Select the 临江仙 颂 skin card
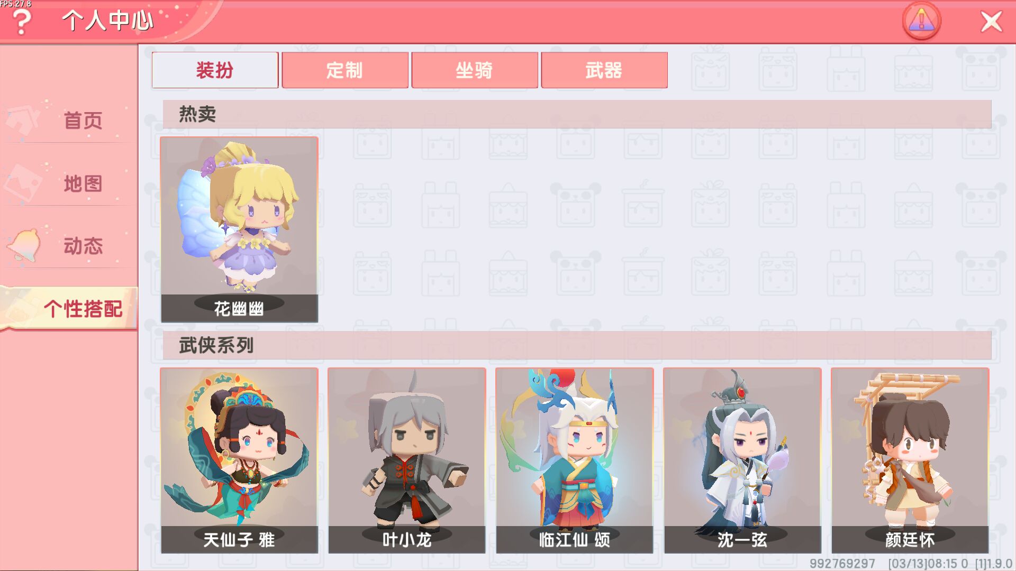This screenshot has height=571, width=1016. (x=575, y=461)
